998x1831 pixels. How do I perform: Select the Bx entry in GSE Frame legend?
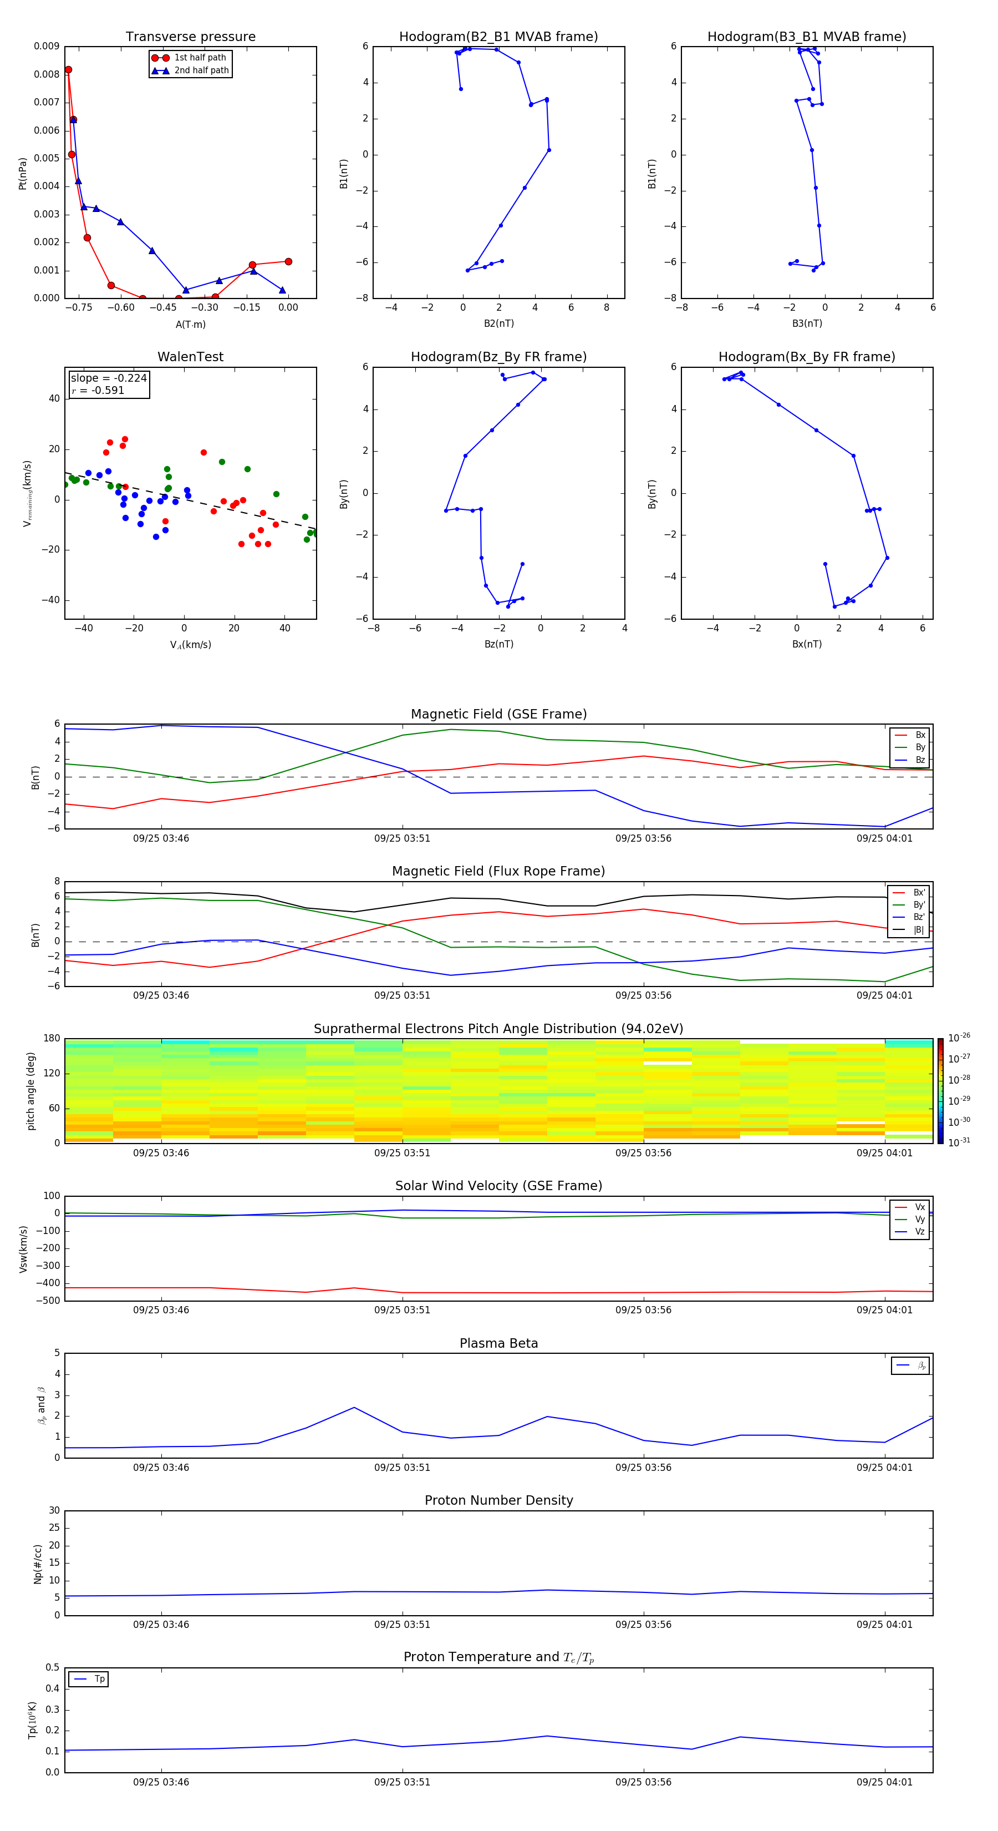click(910, 735)
